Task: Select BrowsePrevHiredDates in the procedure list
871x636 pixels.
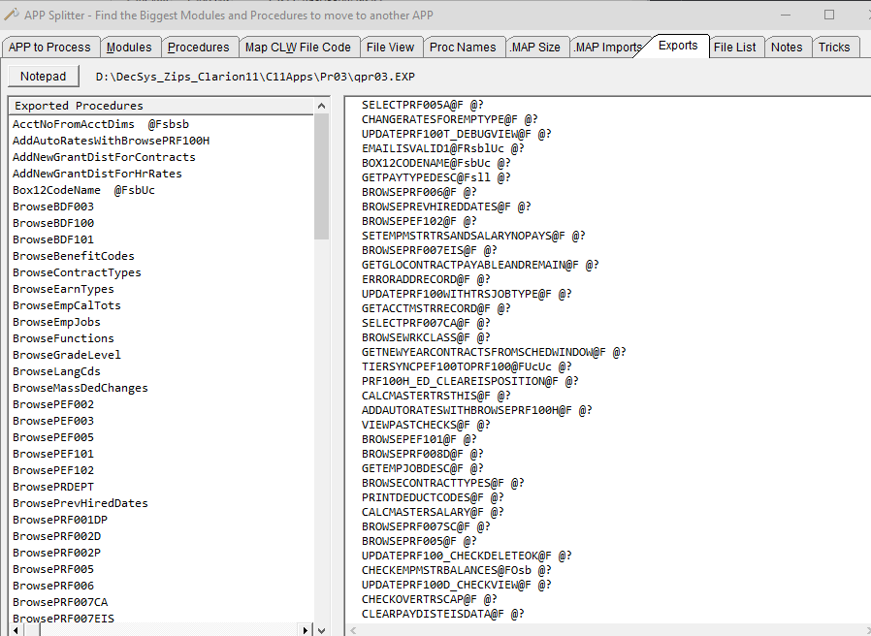Action: (81, 503)
